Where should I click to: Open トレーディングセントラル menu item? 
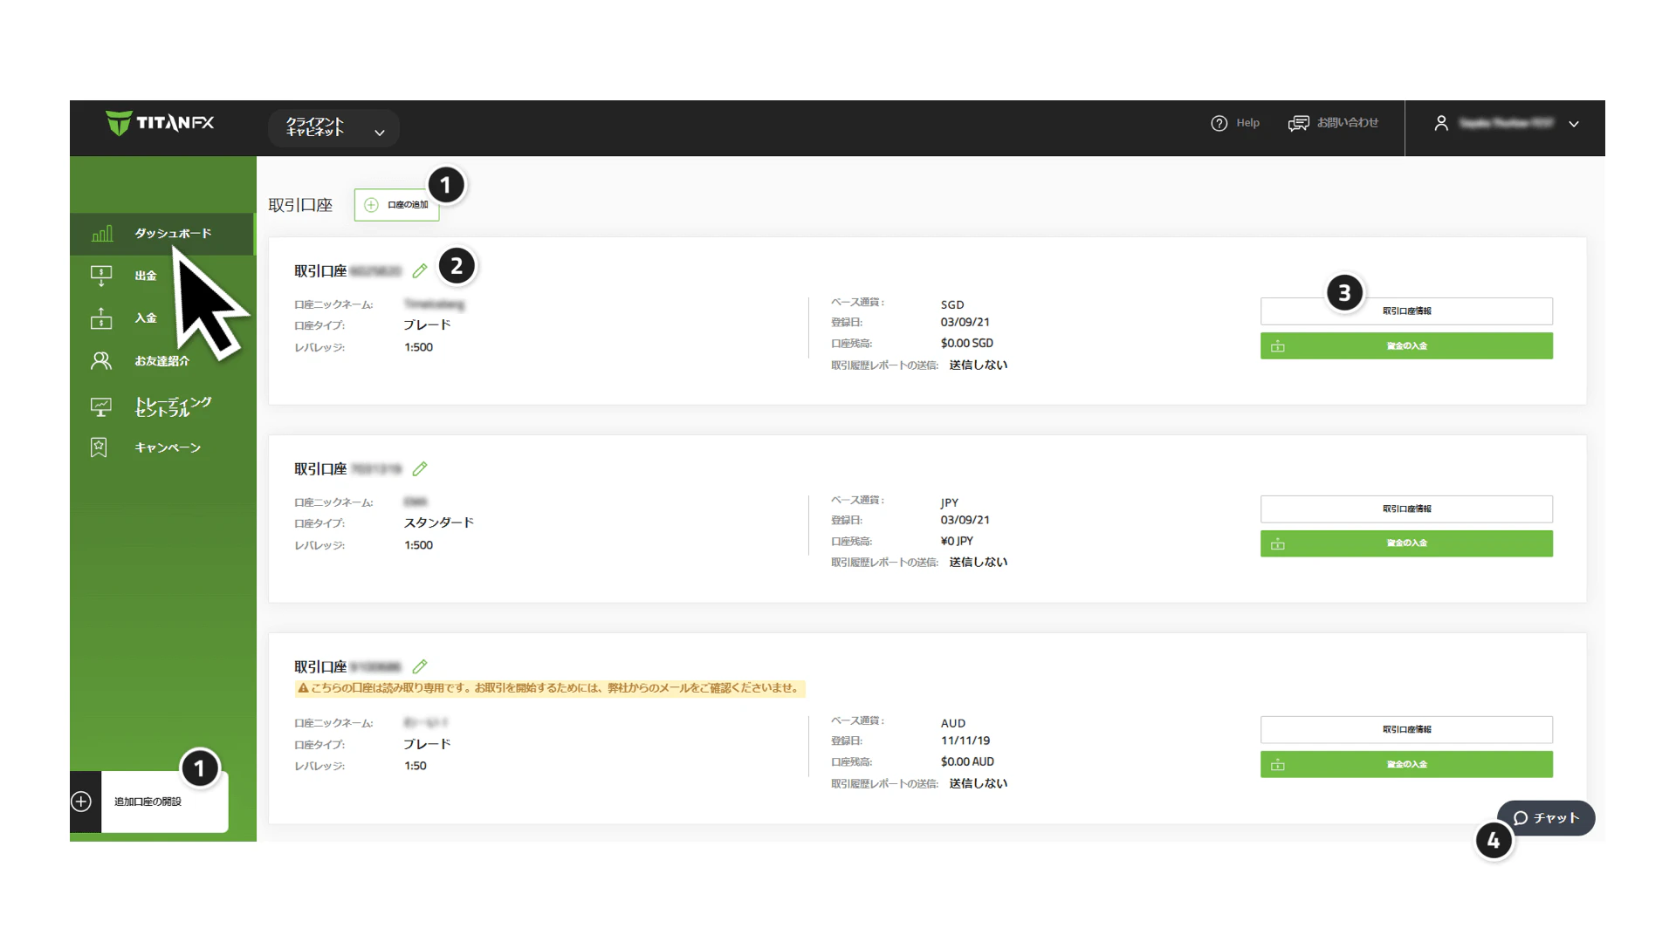click(172, 406)
